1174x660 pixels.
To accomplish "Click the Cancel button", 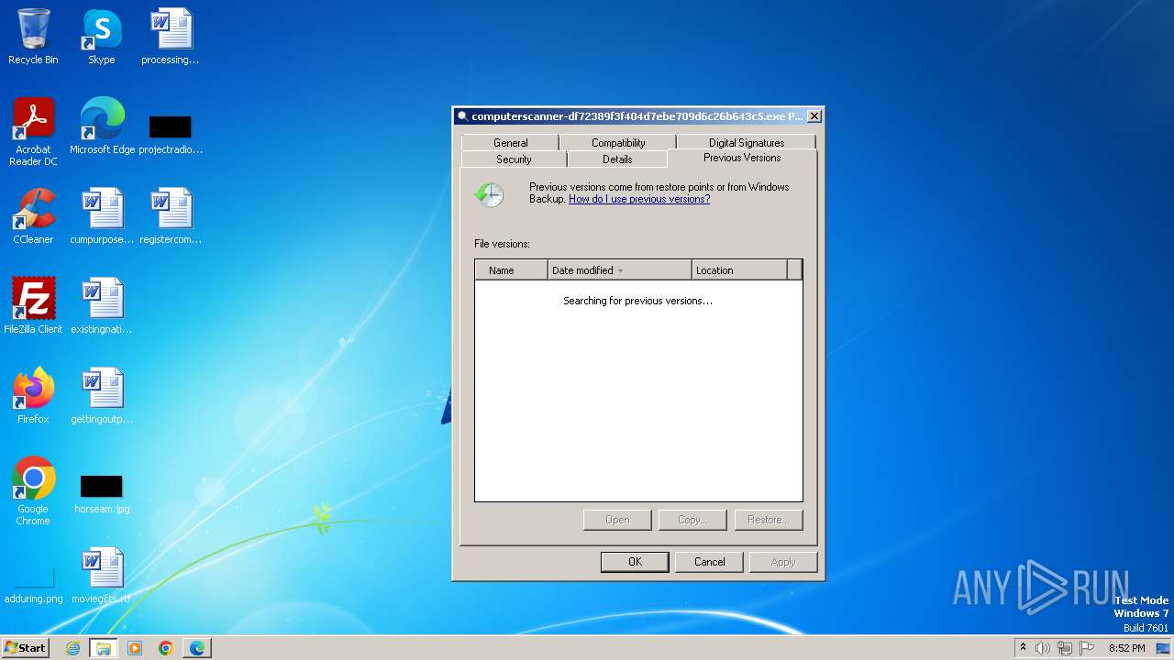I will coord(709,562).
